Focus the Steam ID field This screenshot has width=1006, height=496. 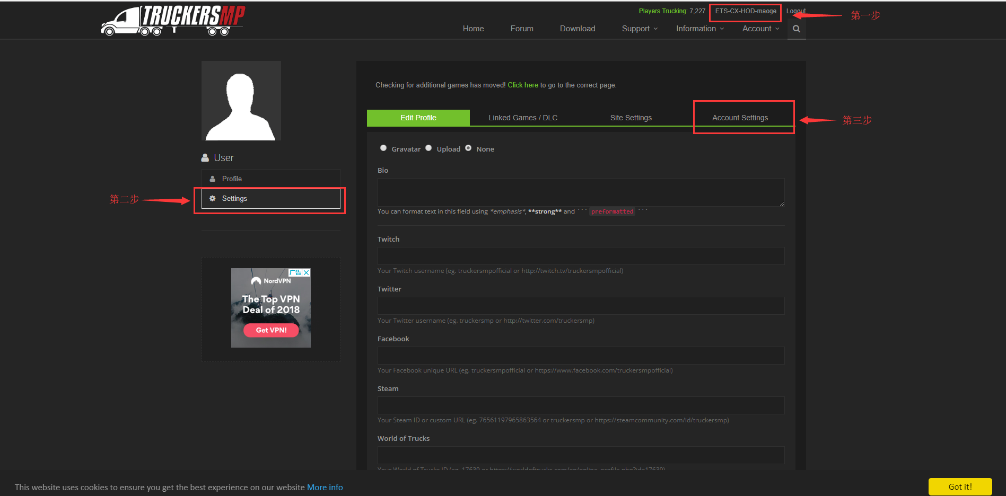click(x=581, y=405)
